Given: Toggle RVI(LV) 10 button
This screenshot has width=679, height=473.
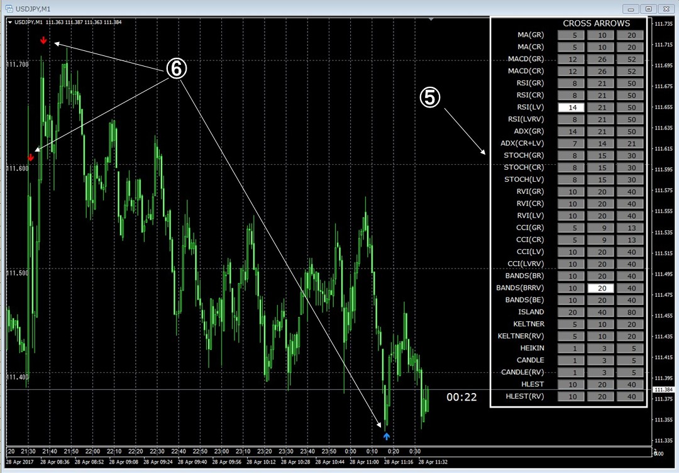Looking at the screenshot, I should click(x=571, y=216).
